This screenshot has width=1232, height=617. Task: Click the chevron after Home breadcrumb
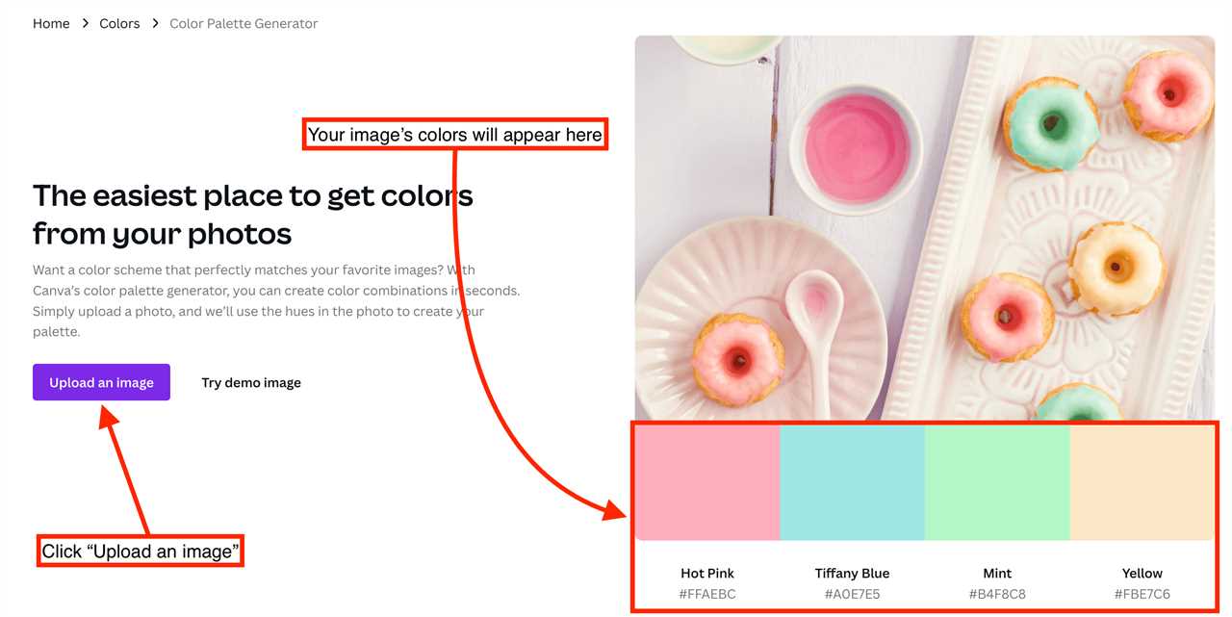pos(85,23)
